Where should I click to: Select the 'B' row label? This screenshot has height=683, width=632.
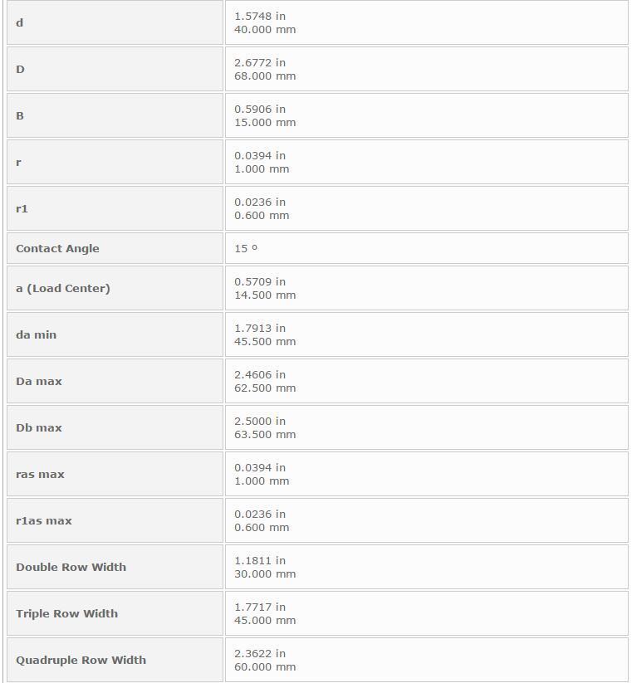[20, 115]
